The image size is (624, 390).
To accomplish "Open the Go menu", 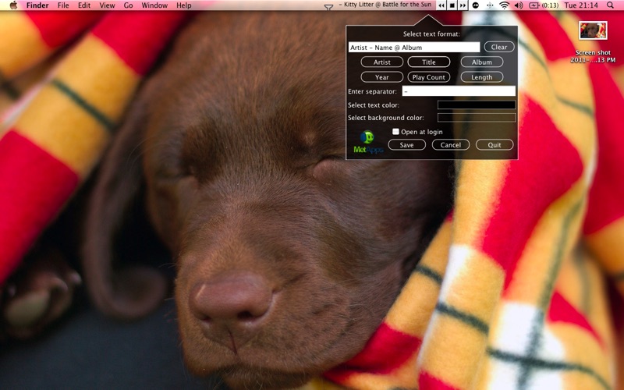I will pos(128,5).
